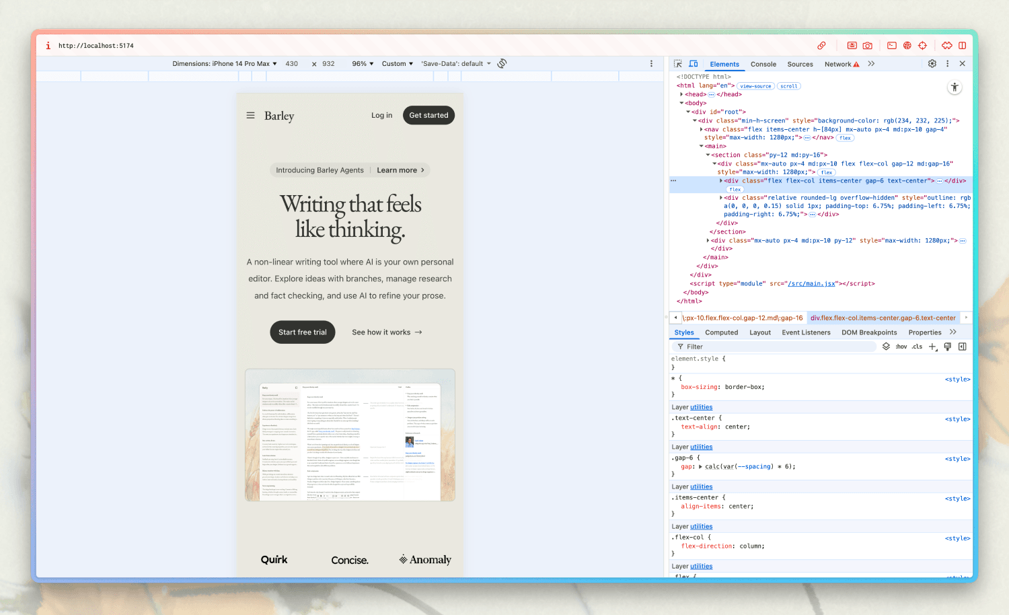Click the device width 430 field
Screen dimensions: 1009x615
pos(292,64)
